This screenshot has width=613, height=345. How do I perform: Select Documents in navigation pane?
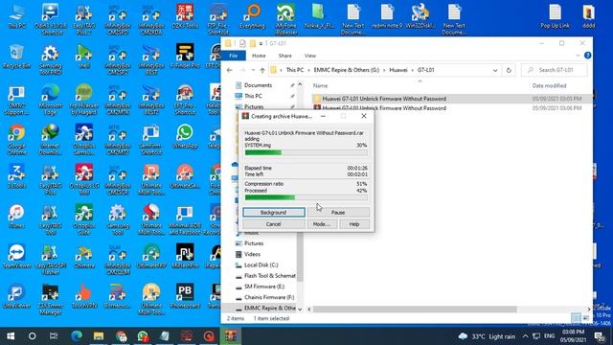click(x=258, y=85)
